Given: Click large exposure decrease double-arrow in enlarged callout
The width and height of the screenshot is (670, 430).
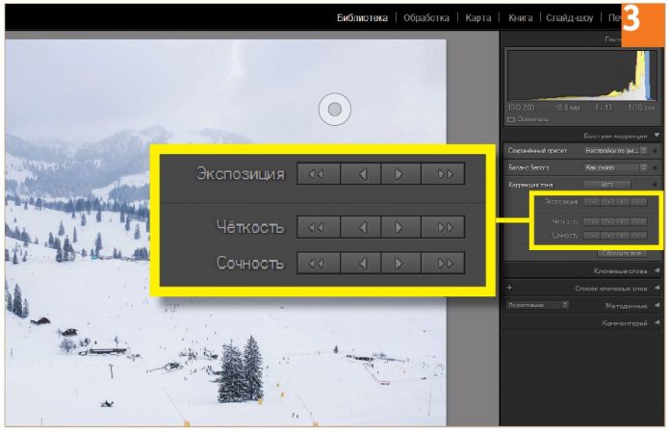Looking at the screenshot, I should pyautogui.click(x=318, y=174).
